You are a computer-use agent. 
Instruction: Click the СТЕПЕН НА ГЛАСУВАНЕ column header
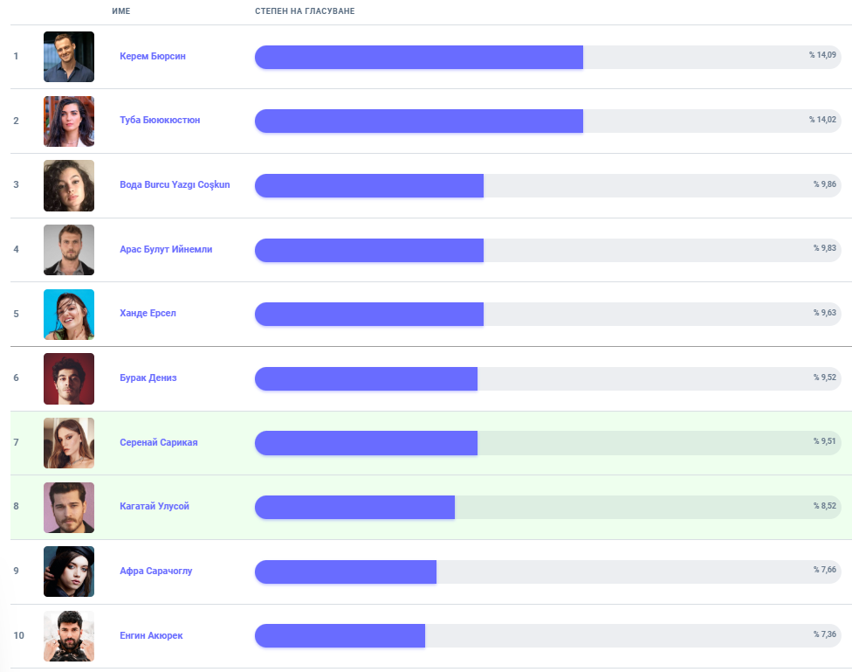click(305, 10)
